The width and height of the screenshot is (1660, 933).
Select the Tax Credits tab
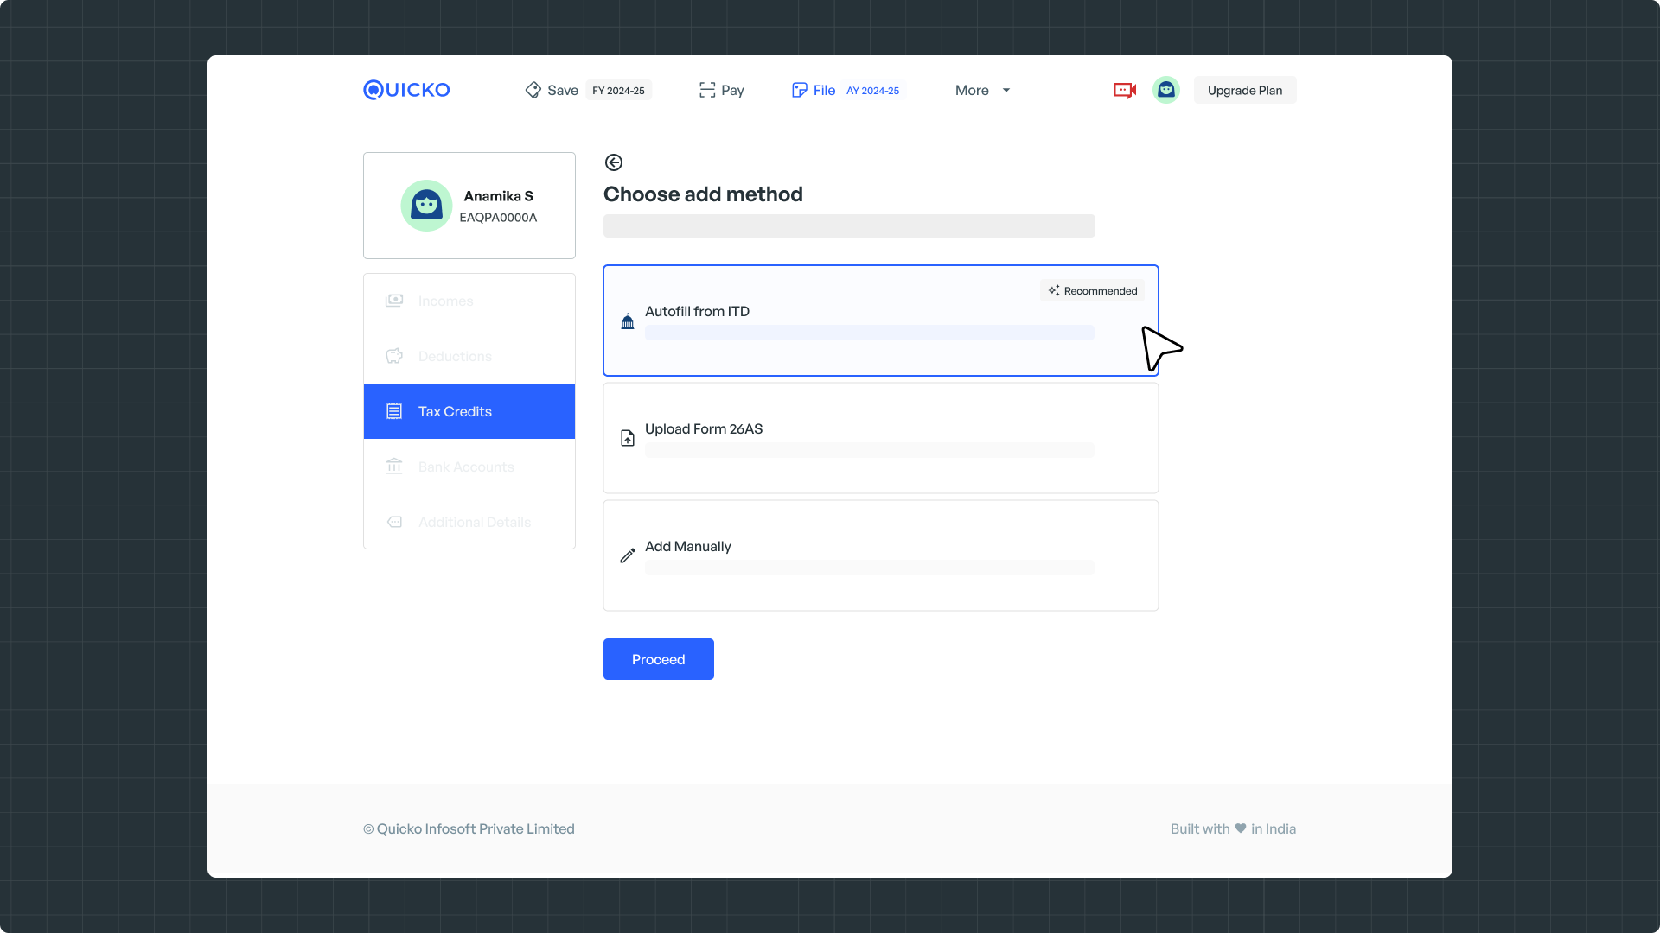[x=469, y=411]
